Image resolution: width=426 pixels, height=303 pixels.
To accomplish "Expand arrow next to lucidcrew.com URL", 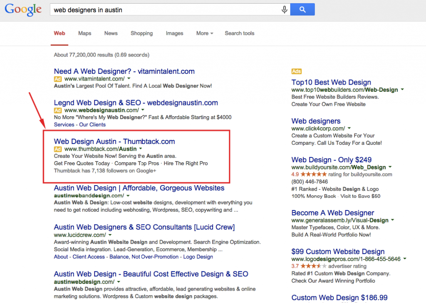I will [110, 235].
